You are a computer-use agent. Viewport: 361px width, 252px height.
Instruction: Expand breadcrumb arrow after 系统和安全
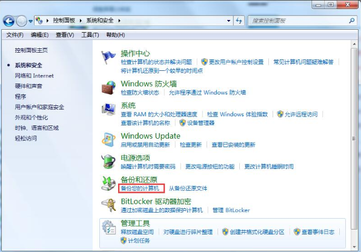coord(119,21)
